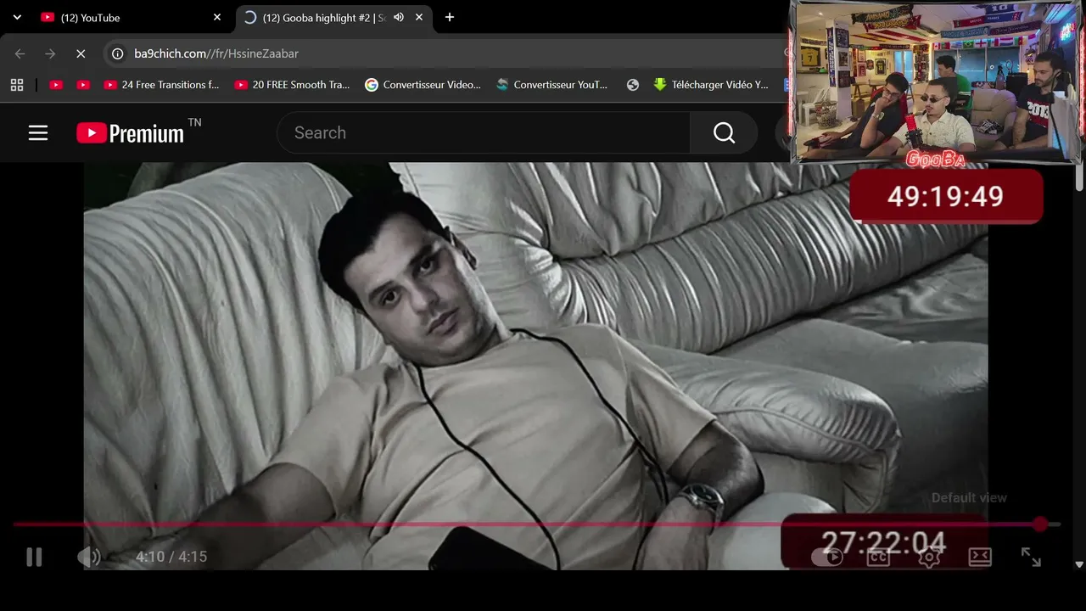Mute the video volume speaker
This screenshot has width=1086, height=611.
click(x=89, y=557)
